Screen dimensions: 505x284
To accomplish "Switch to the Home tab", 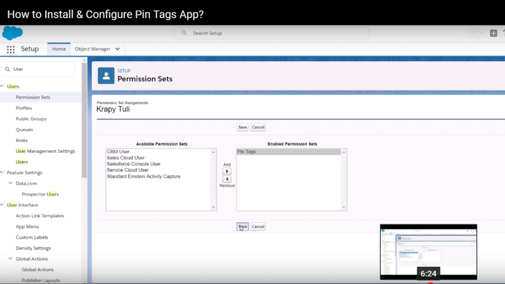I will point(59,49).
